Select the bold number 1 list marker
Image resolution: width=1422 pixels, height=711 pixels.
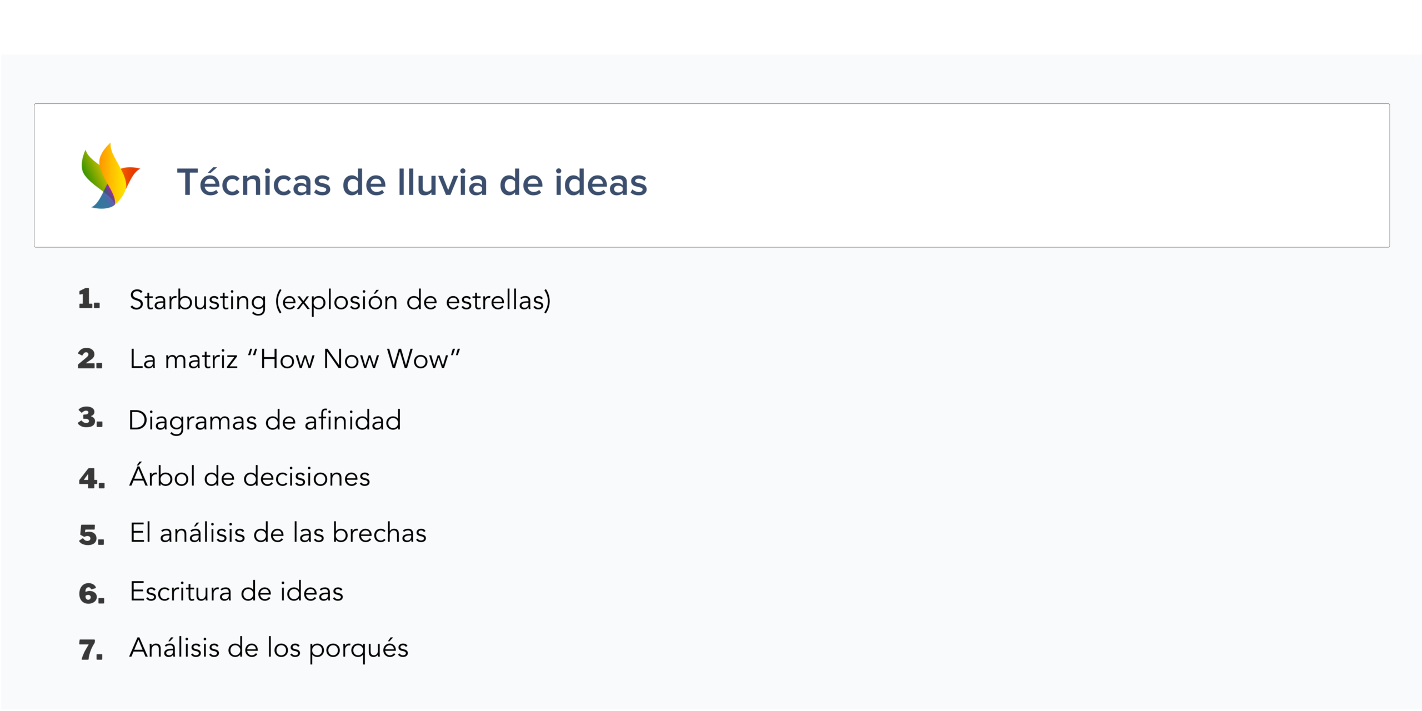pyautogui.click(x=89, y=299)
